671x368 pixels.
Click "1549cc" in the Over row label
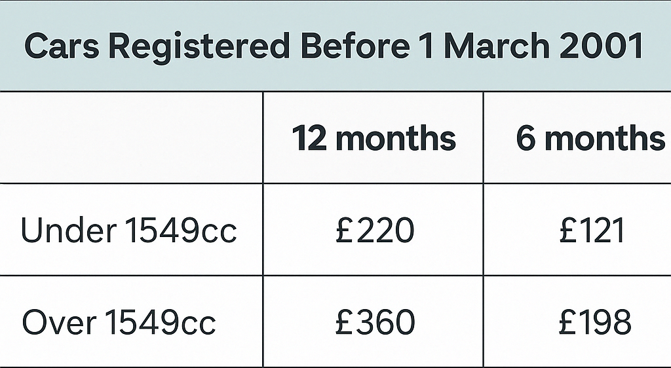tap(160, 323)
